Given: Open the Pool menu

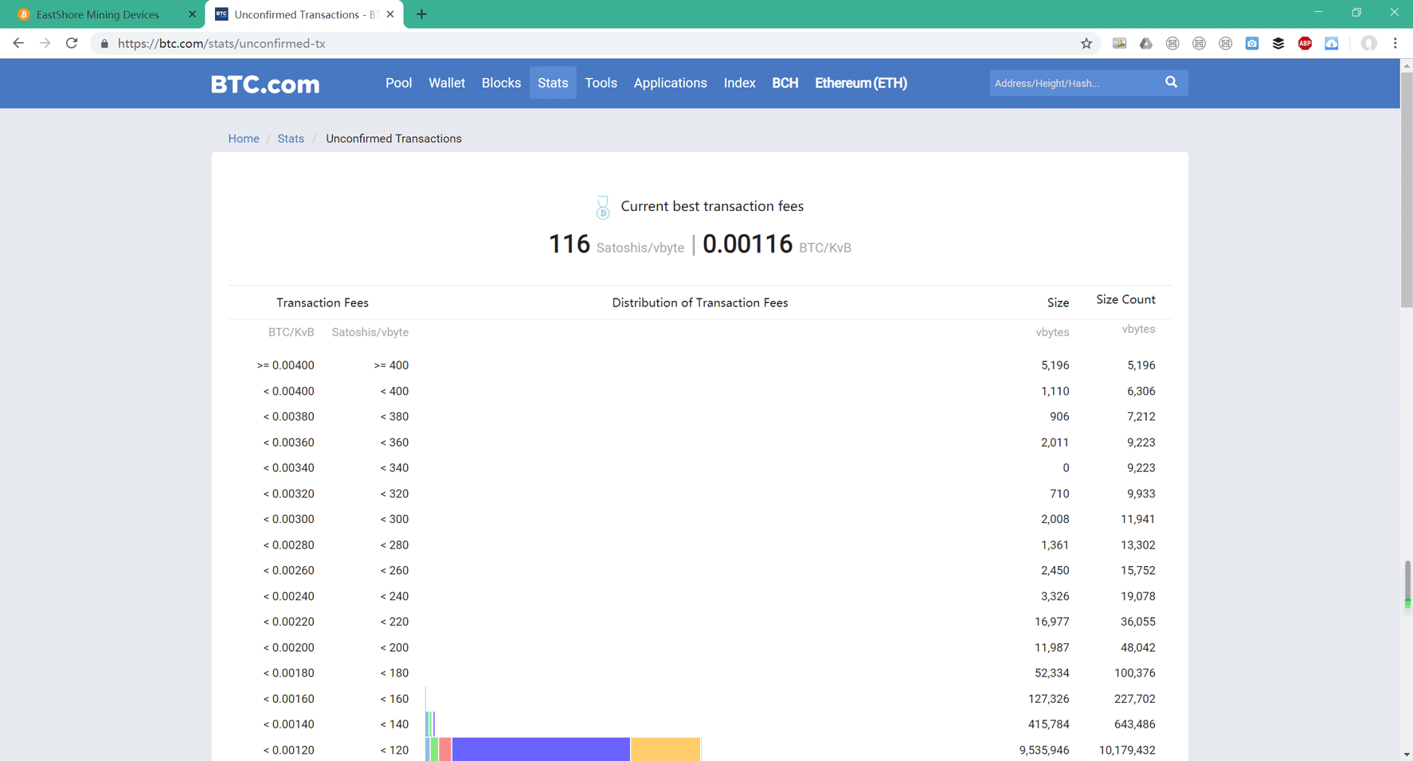Looking at the screenshot, I should coord(398,83).
